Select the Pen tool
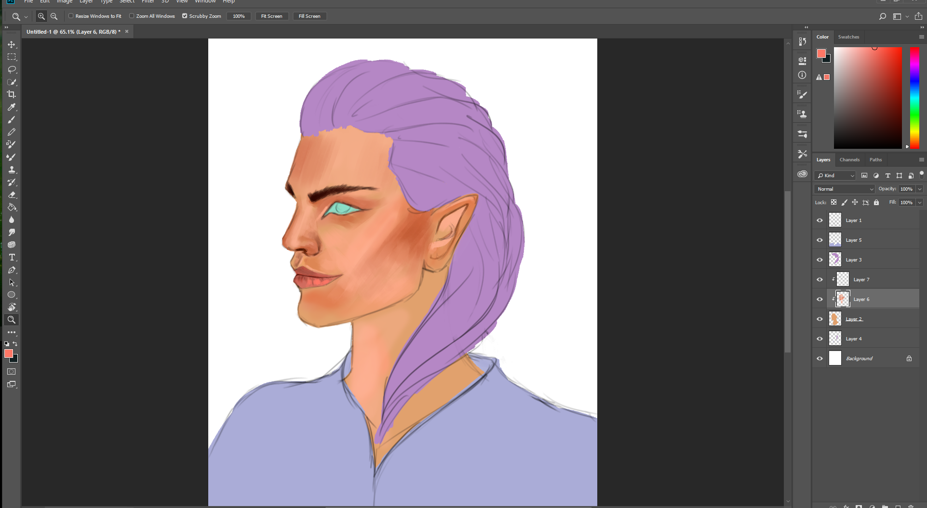927x508 pixels. click(12, 270)
